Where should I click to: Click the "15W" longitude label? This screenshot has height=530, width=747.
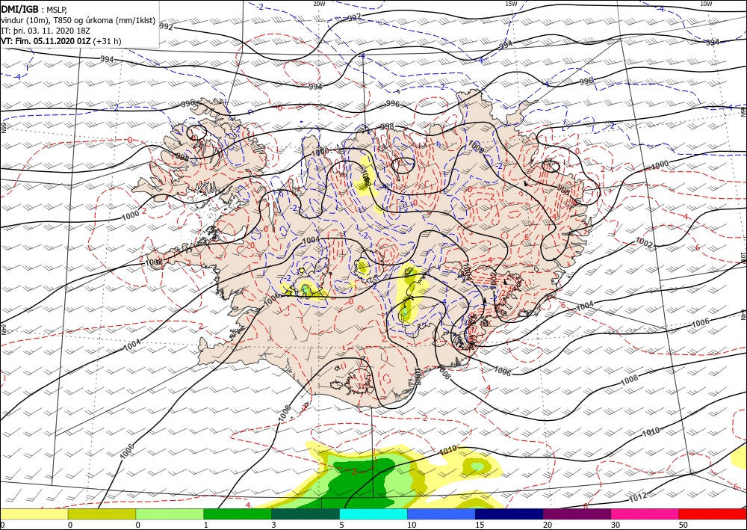[x=511, y=4]
